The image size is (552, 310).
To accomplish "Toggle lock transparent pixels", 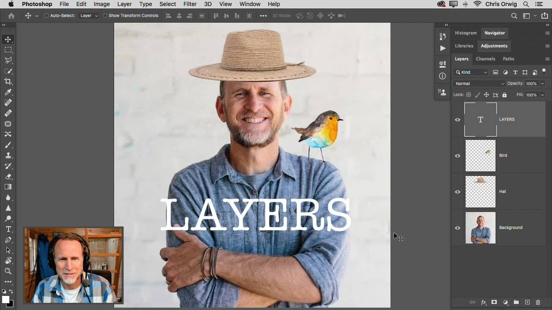I will pyautogui.click(x=469, y=95).
